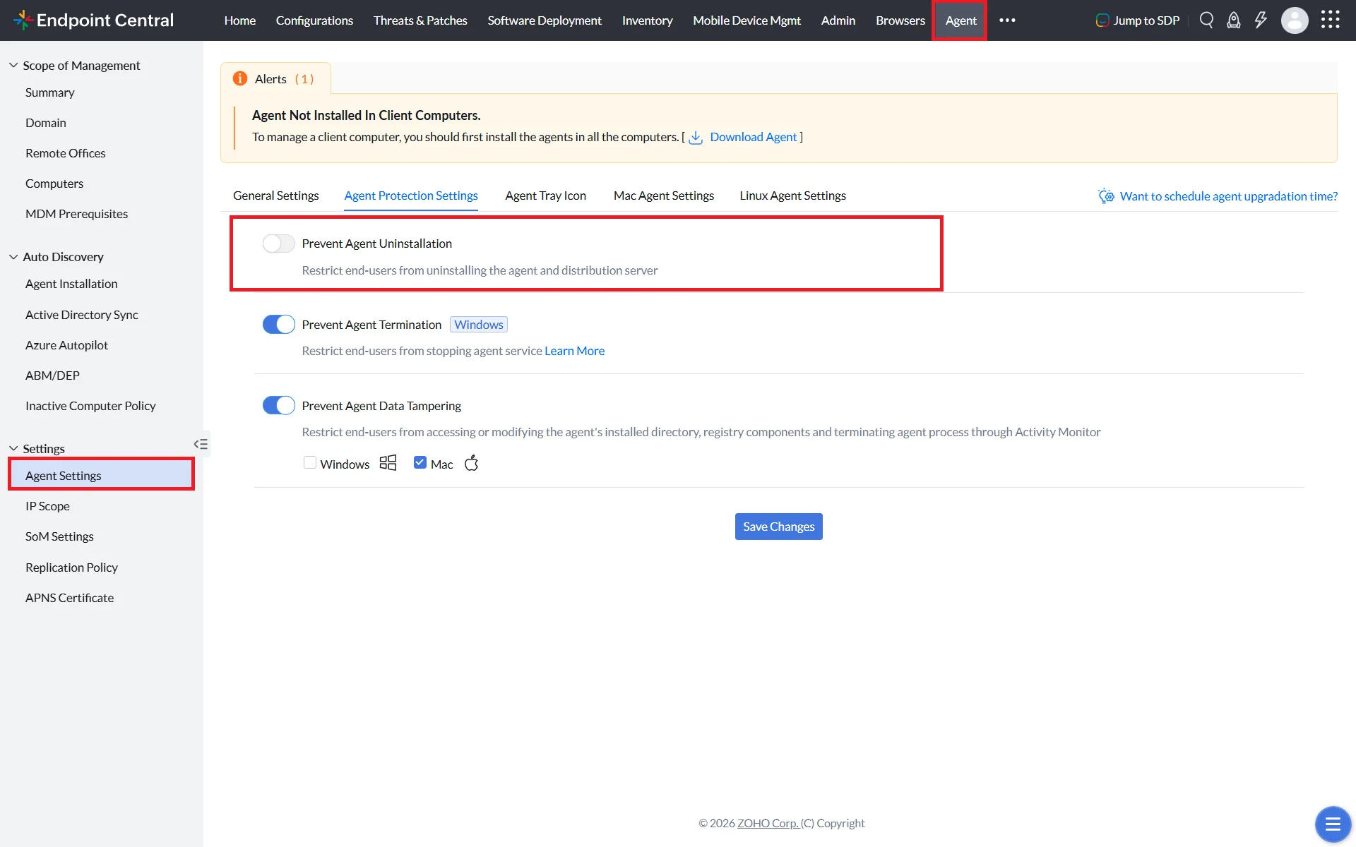Click the orange Alerts info icon
This screenshot has width=1356, height=847.
tap(240, 78)
